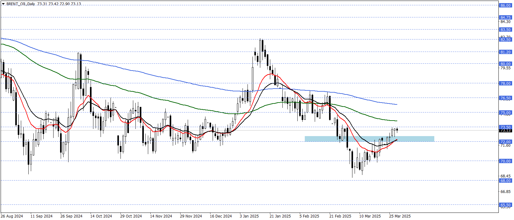Click the 29 Oct 2024 date label
Viewport: 514px width, 220px height.
click(131, 216)
